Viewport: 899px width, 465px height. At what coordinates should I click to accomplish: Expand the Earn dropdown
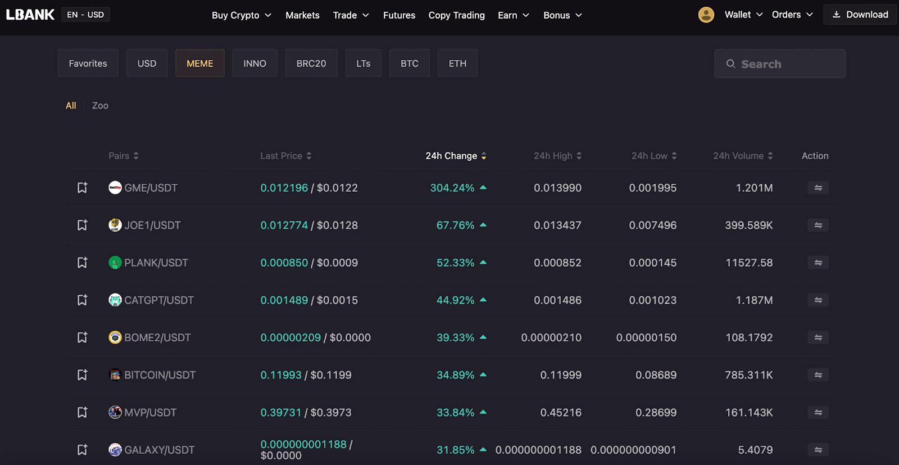pos(514,15)
